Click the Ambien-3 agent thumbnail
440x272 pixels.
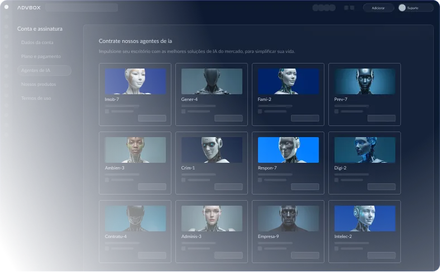(x=135, y=150)
